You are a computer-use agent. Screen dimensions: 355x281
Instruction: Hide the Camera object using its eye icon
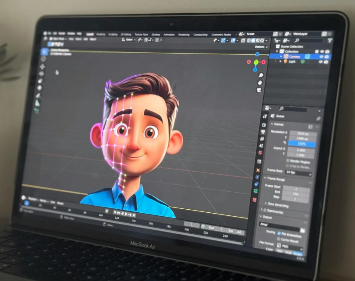pyautogui.click(x=321, y=56)
